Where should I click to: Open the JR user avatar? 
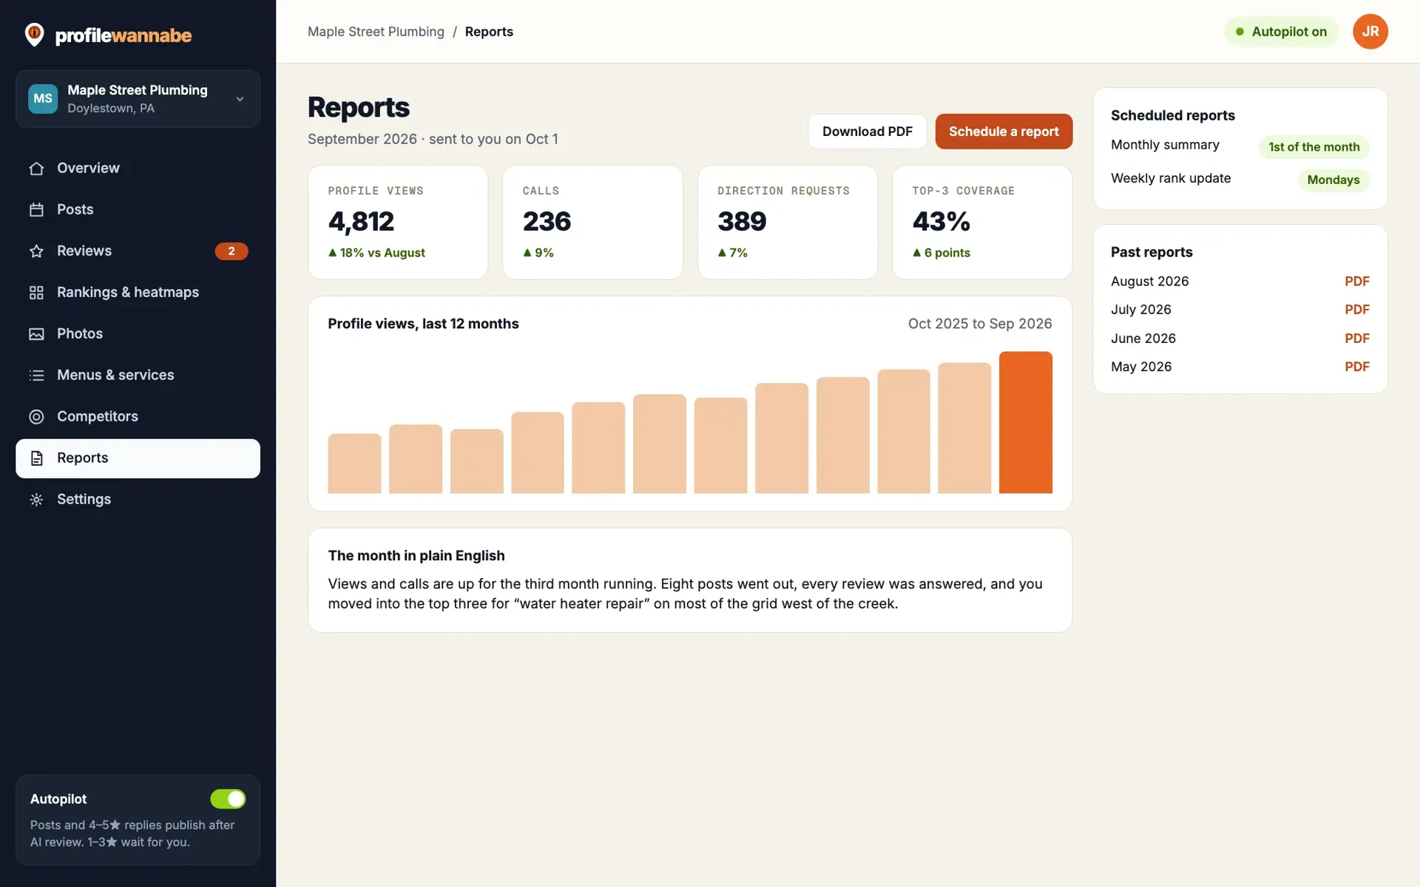(x=1370, y=32)
